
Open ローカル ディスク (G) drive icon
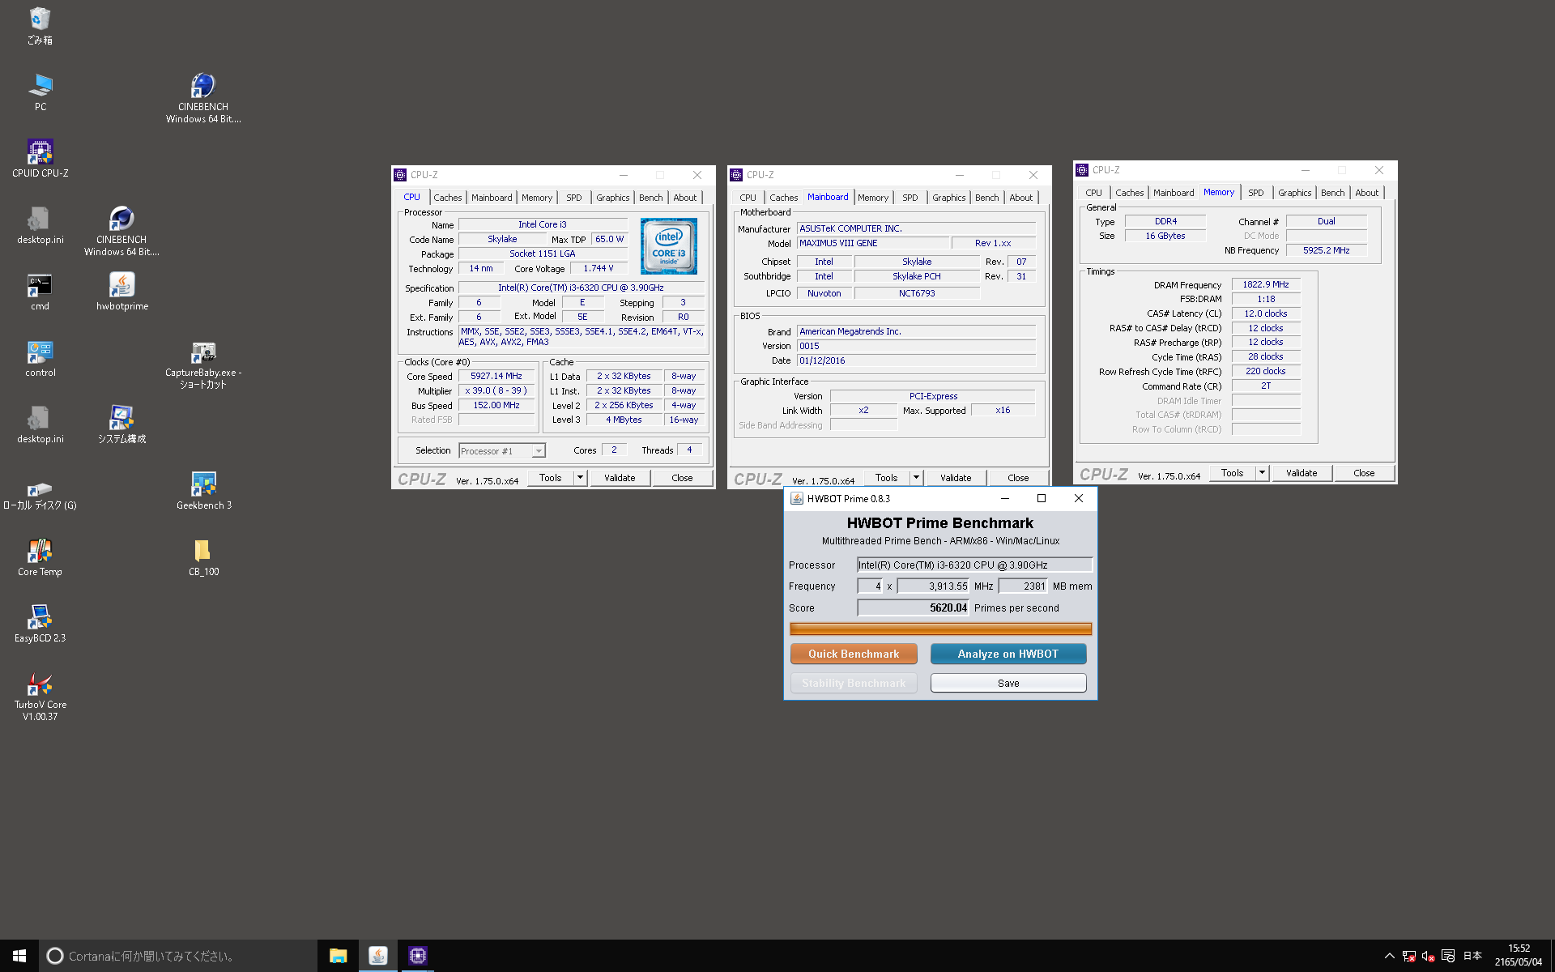coord(40,494)
